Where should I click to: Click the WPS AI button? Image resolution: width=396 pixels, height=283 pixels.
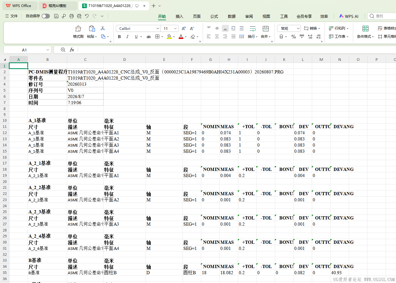(349, 16)
